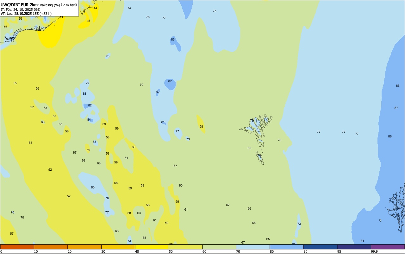
Task: Click the humidity value '55' on the map
Action: (x=15, y=83)
